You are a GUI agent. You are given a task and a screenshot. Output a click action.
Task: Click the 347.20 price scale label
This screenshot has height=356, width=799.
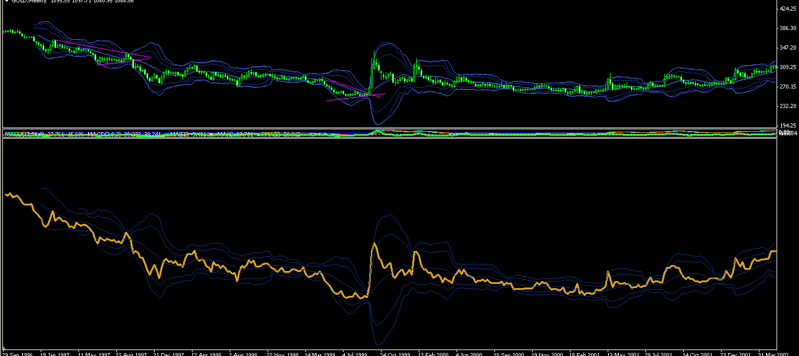(788, 47)
